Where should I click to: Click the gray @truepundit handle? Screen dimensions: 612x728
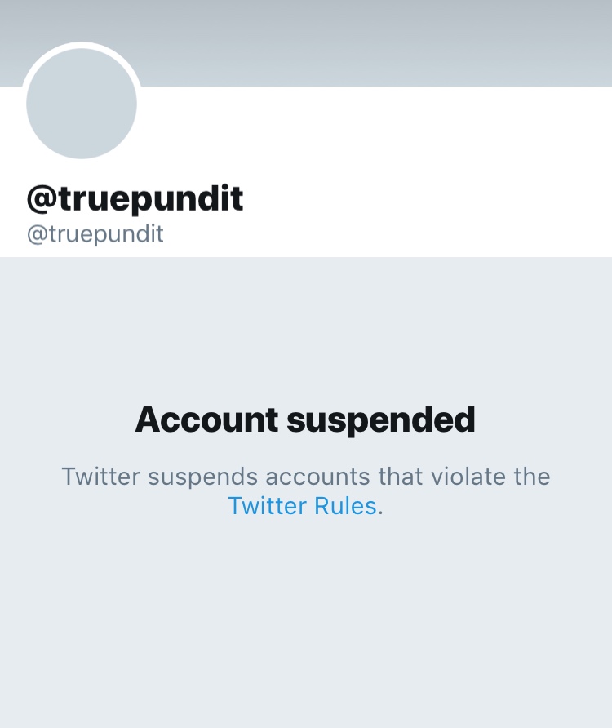pyautogui.click(x=95, y=233)
